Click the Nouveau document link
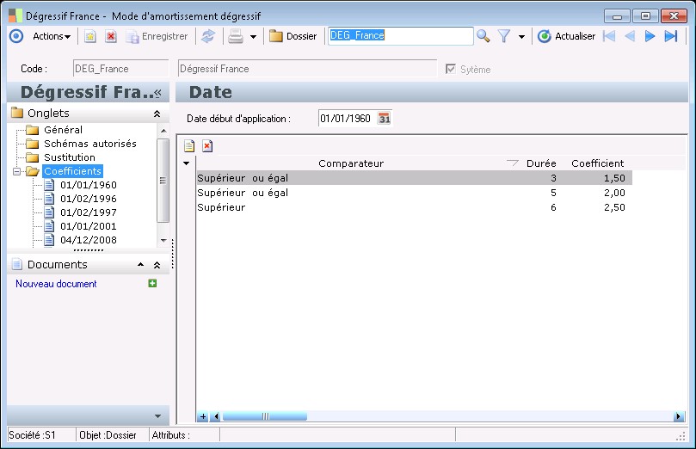 56,284
